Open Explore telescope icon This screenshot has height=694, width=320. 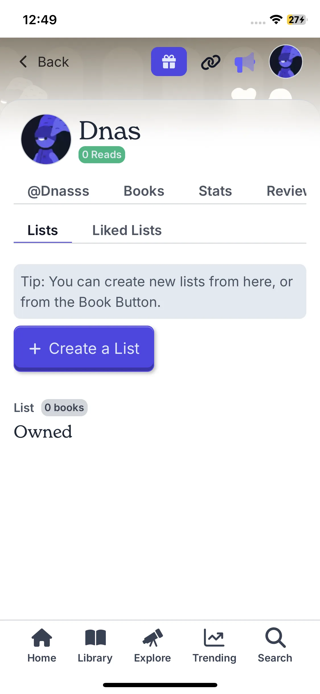[152, 646]
